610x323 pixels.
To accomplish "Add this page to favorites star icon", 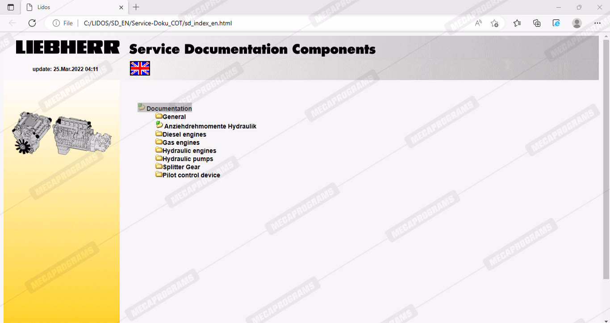I will coord(494,23).
